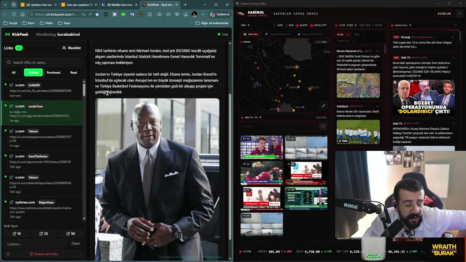Open the translate icon in address bar
Image resolution: width=466 pixels, height=262 pixels.
pos(83,14)
